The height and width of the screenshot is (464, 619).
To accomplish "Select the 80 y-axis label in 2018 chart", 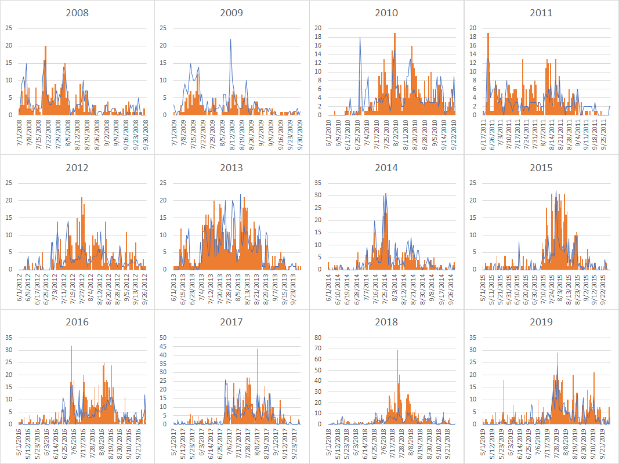I will (x=318, y=337).
